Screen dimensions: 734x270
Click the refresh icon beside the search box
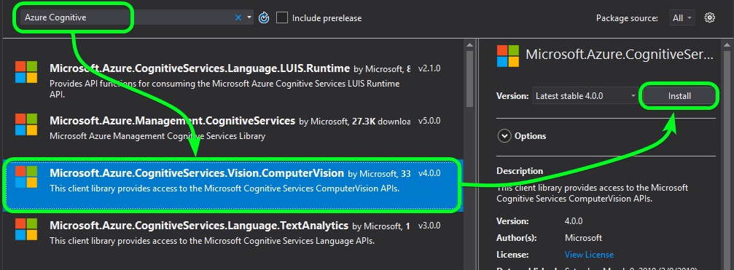pyautogui.click(x=264, y=18)
